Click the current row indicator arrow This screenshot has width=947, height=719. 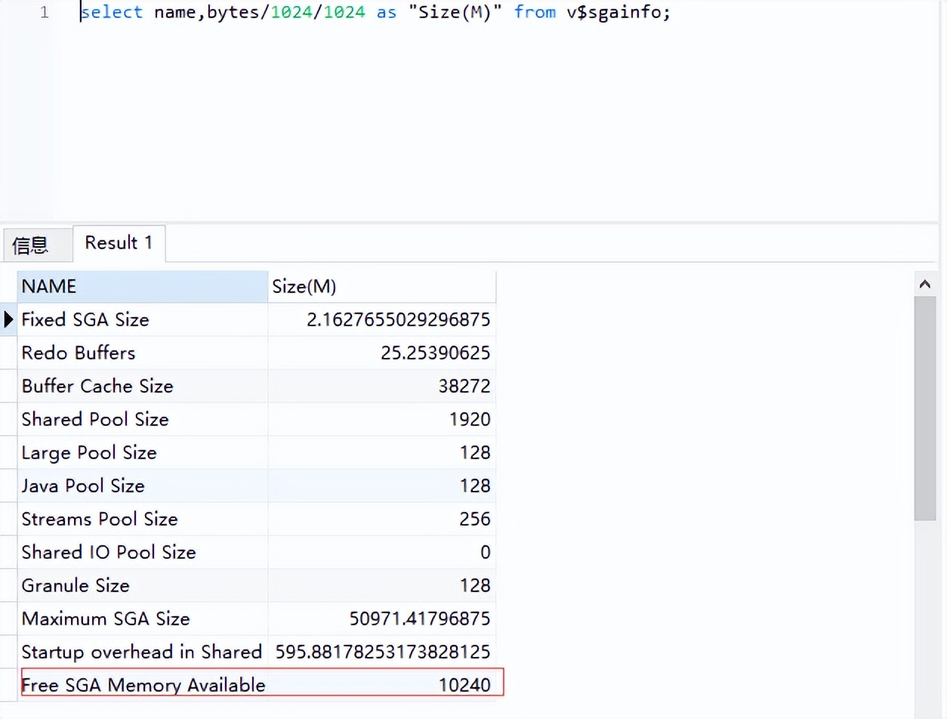[x=9, y=319]
